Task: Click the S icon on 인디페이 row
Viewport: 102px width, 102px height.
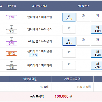Action: click(x=11, y=27)
